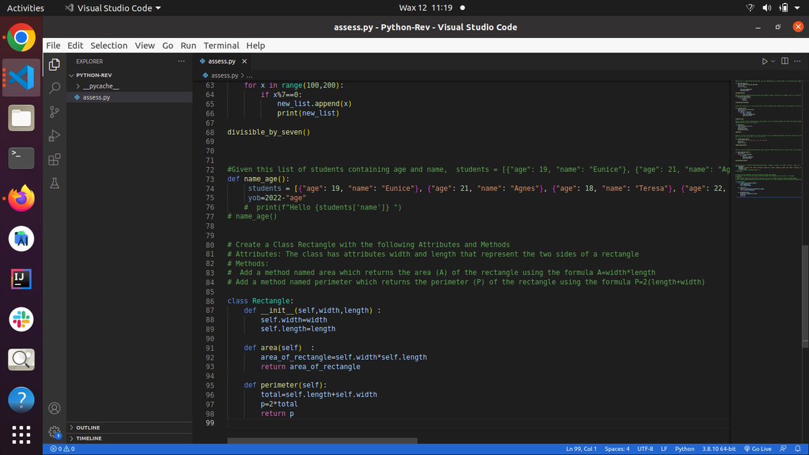The width and height of the screenshot is (809, 455).
Task: Open the Accounts icon in activity bar
Action: (55, 408)
